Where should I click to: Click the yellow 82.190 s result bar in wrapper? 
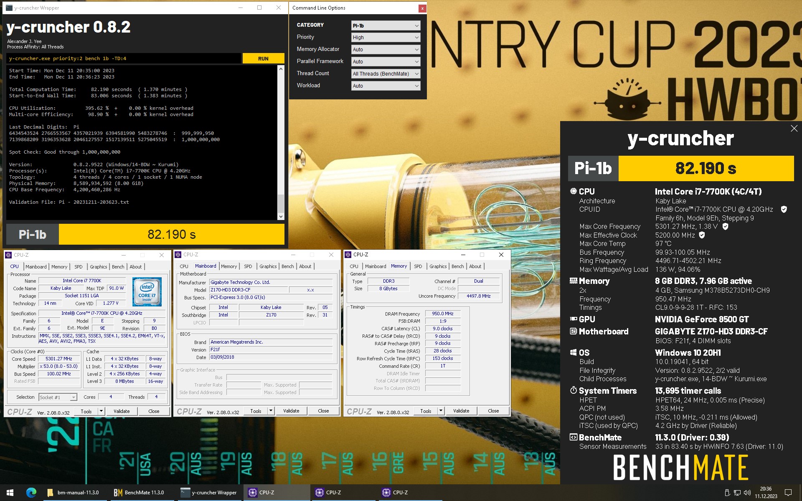tap(171, 234)
